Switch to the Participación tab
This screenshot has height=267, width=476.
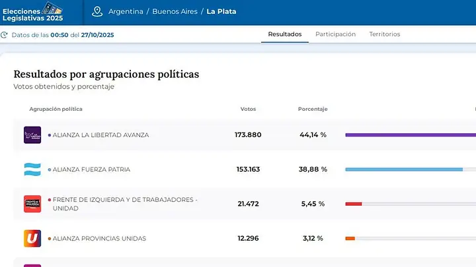[x=335, y=34]
